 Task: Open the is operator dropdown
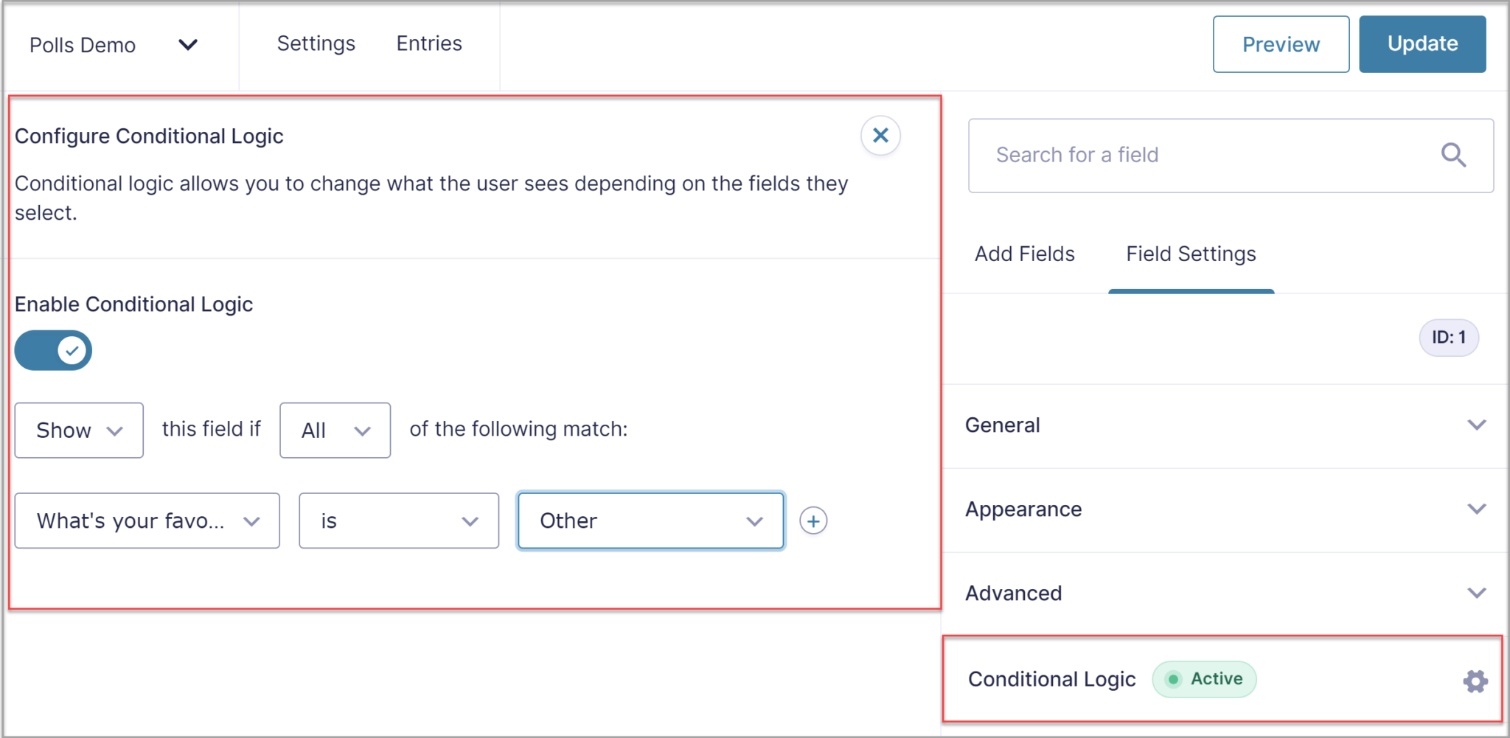coord(398,521)
